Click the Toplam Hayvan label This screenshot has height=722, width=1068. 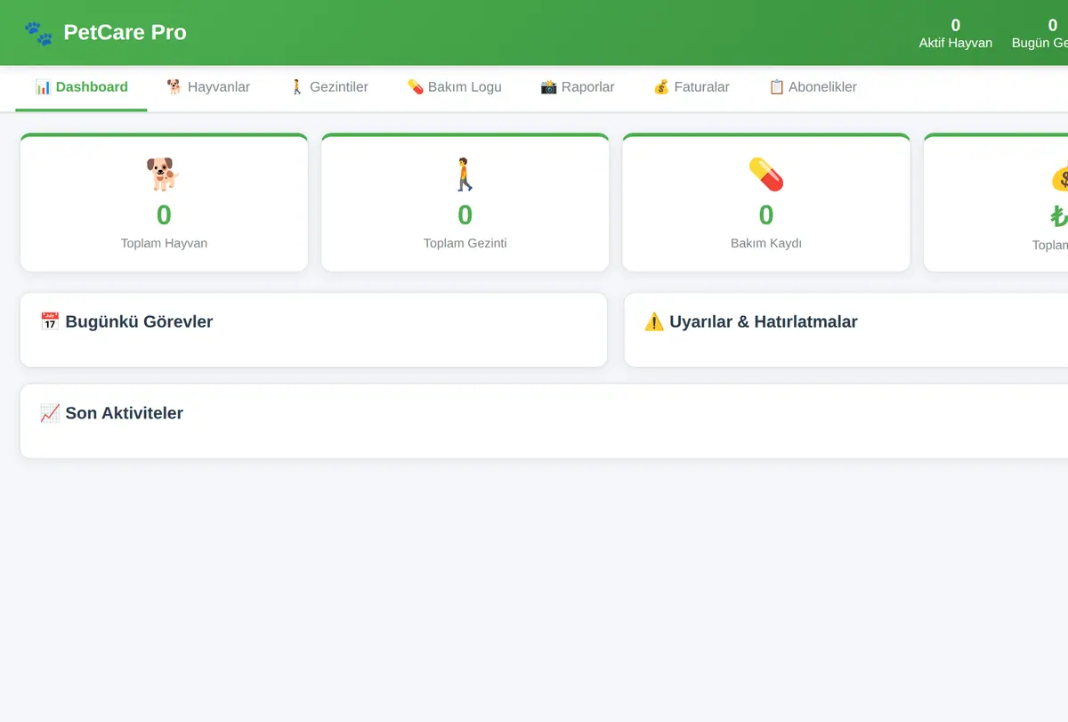point(164,243)
